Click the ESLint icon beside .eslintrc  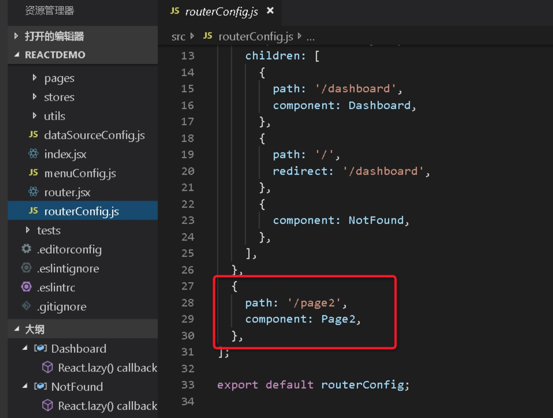click(x=26, y=287)
